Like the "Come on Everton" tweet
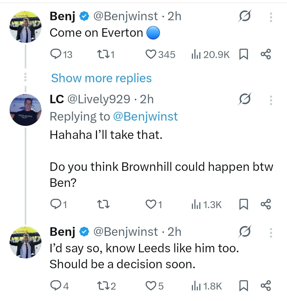This screenshot has height=301, width=287. (x=151, y=54)
